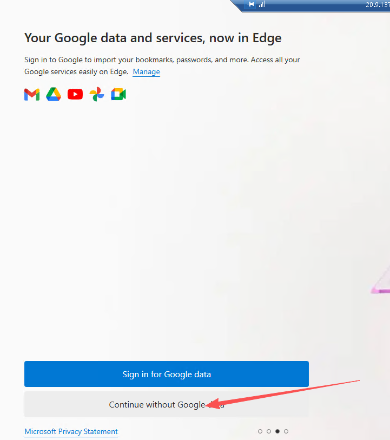Click the YouTube icon

point(75,95)
